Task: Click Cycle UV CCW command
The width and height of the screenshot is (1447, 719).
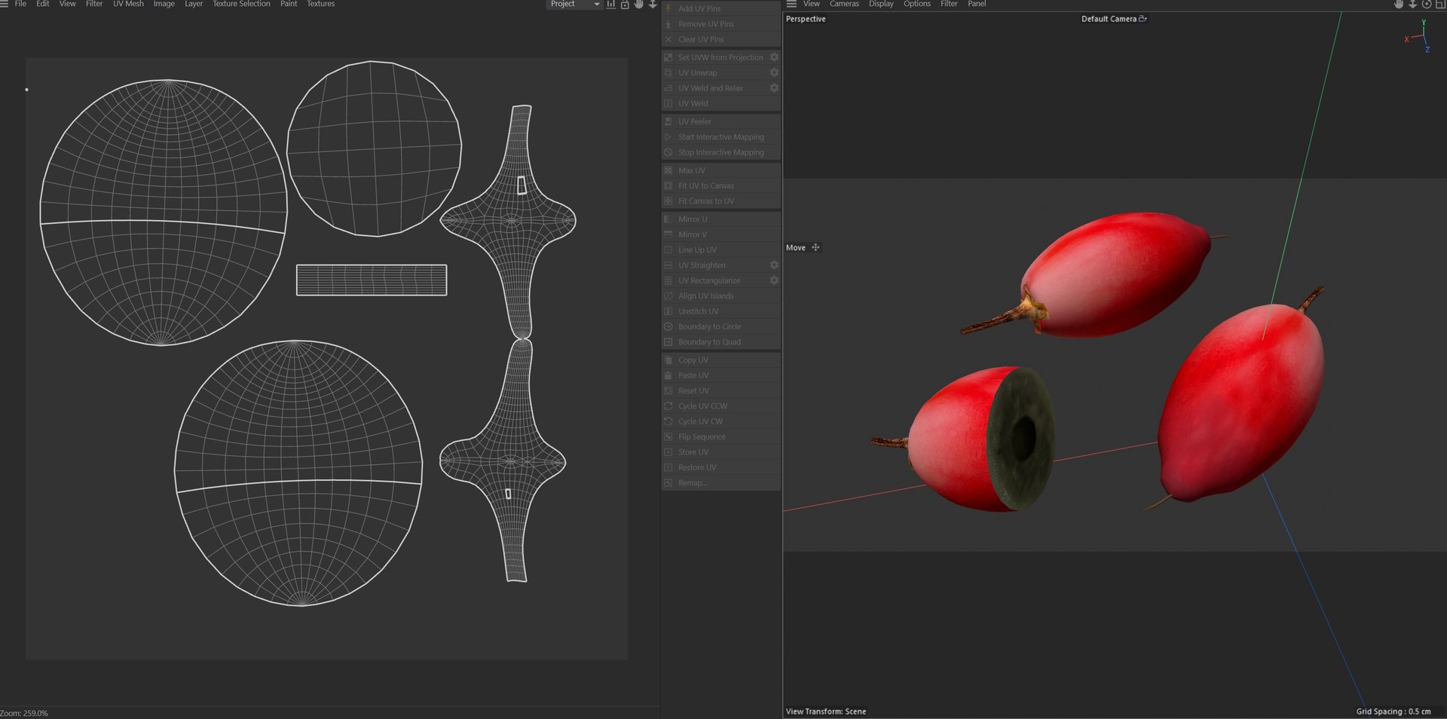Action: [720, 406]
